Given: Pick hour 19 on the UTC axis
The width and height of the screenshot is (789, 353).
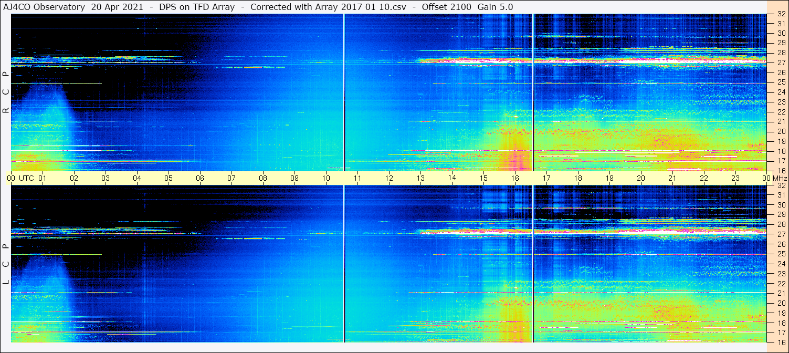Looking at the screenshot, I should pyautogui.click(x=609, y=178).
